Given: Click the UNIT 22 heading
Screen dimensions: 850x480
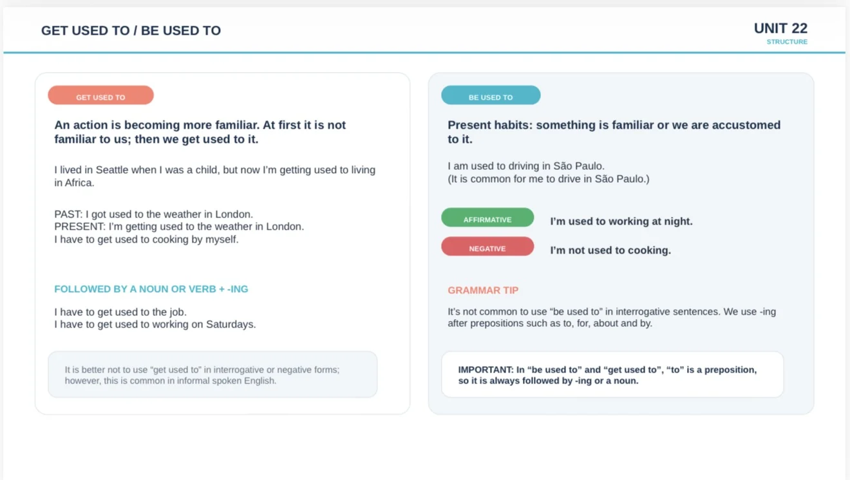Looking at the screenshot, I should click(x=780, y=28).
